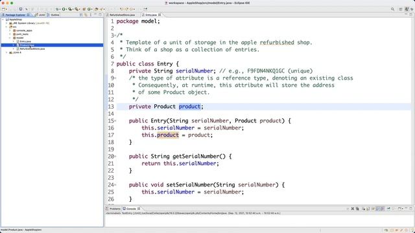This screenshot has height=233, width=415.
Task: Maximize the editor area
Action: (411, 15)
